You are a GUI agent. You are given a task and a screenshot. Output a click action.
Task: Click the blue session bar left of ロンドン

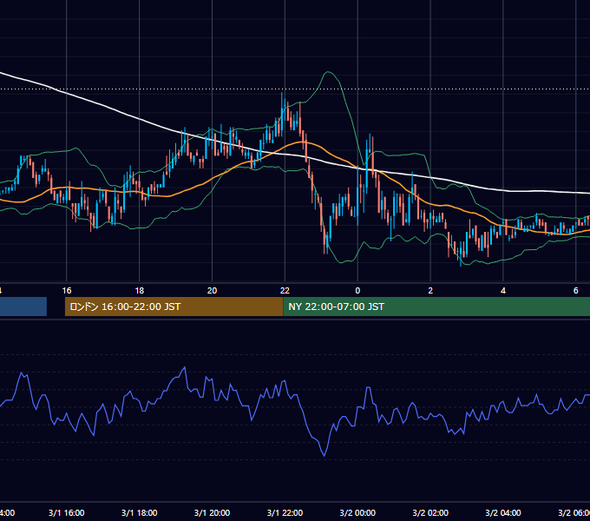coord(23,307)
